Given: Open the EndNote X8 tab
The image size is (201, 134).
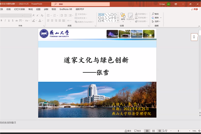Looking at the screenshot, I should [x=66, y=9].
